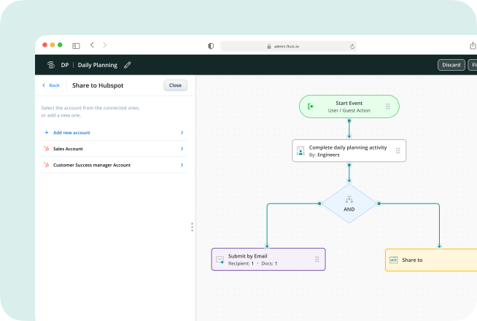Open Sales Account chevron arrow
The height and width of the screenshot is (321, 477).
pos(182,149)
